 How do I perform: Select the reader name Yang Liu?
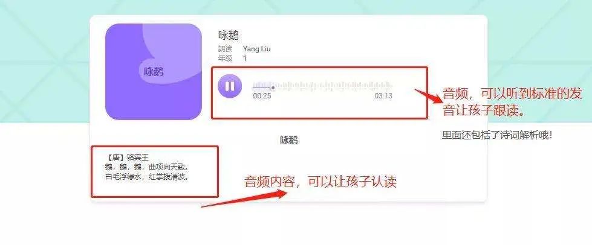point(257,49)
